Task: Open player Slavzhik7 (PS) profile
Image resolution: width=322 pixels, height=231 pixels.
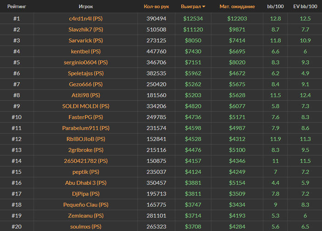Action: pyautogui.click(x=86, y=29)
